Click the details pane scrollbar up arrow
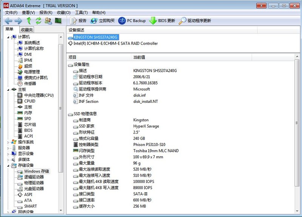This screenshot has width=302, height=217. click(x=297, y=56)
